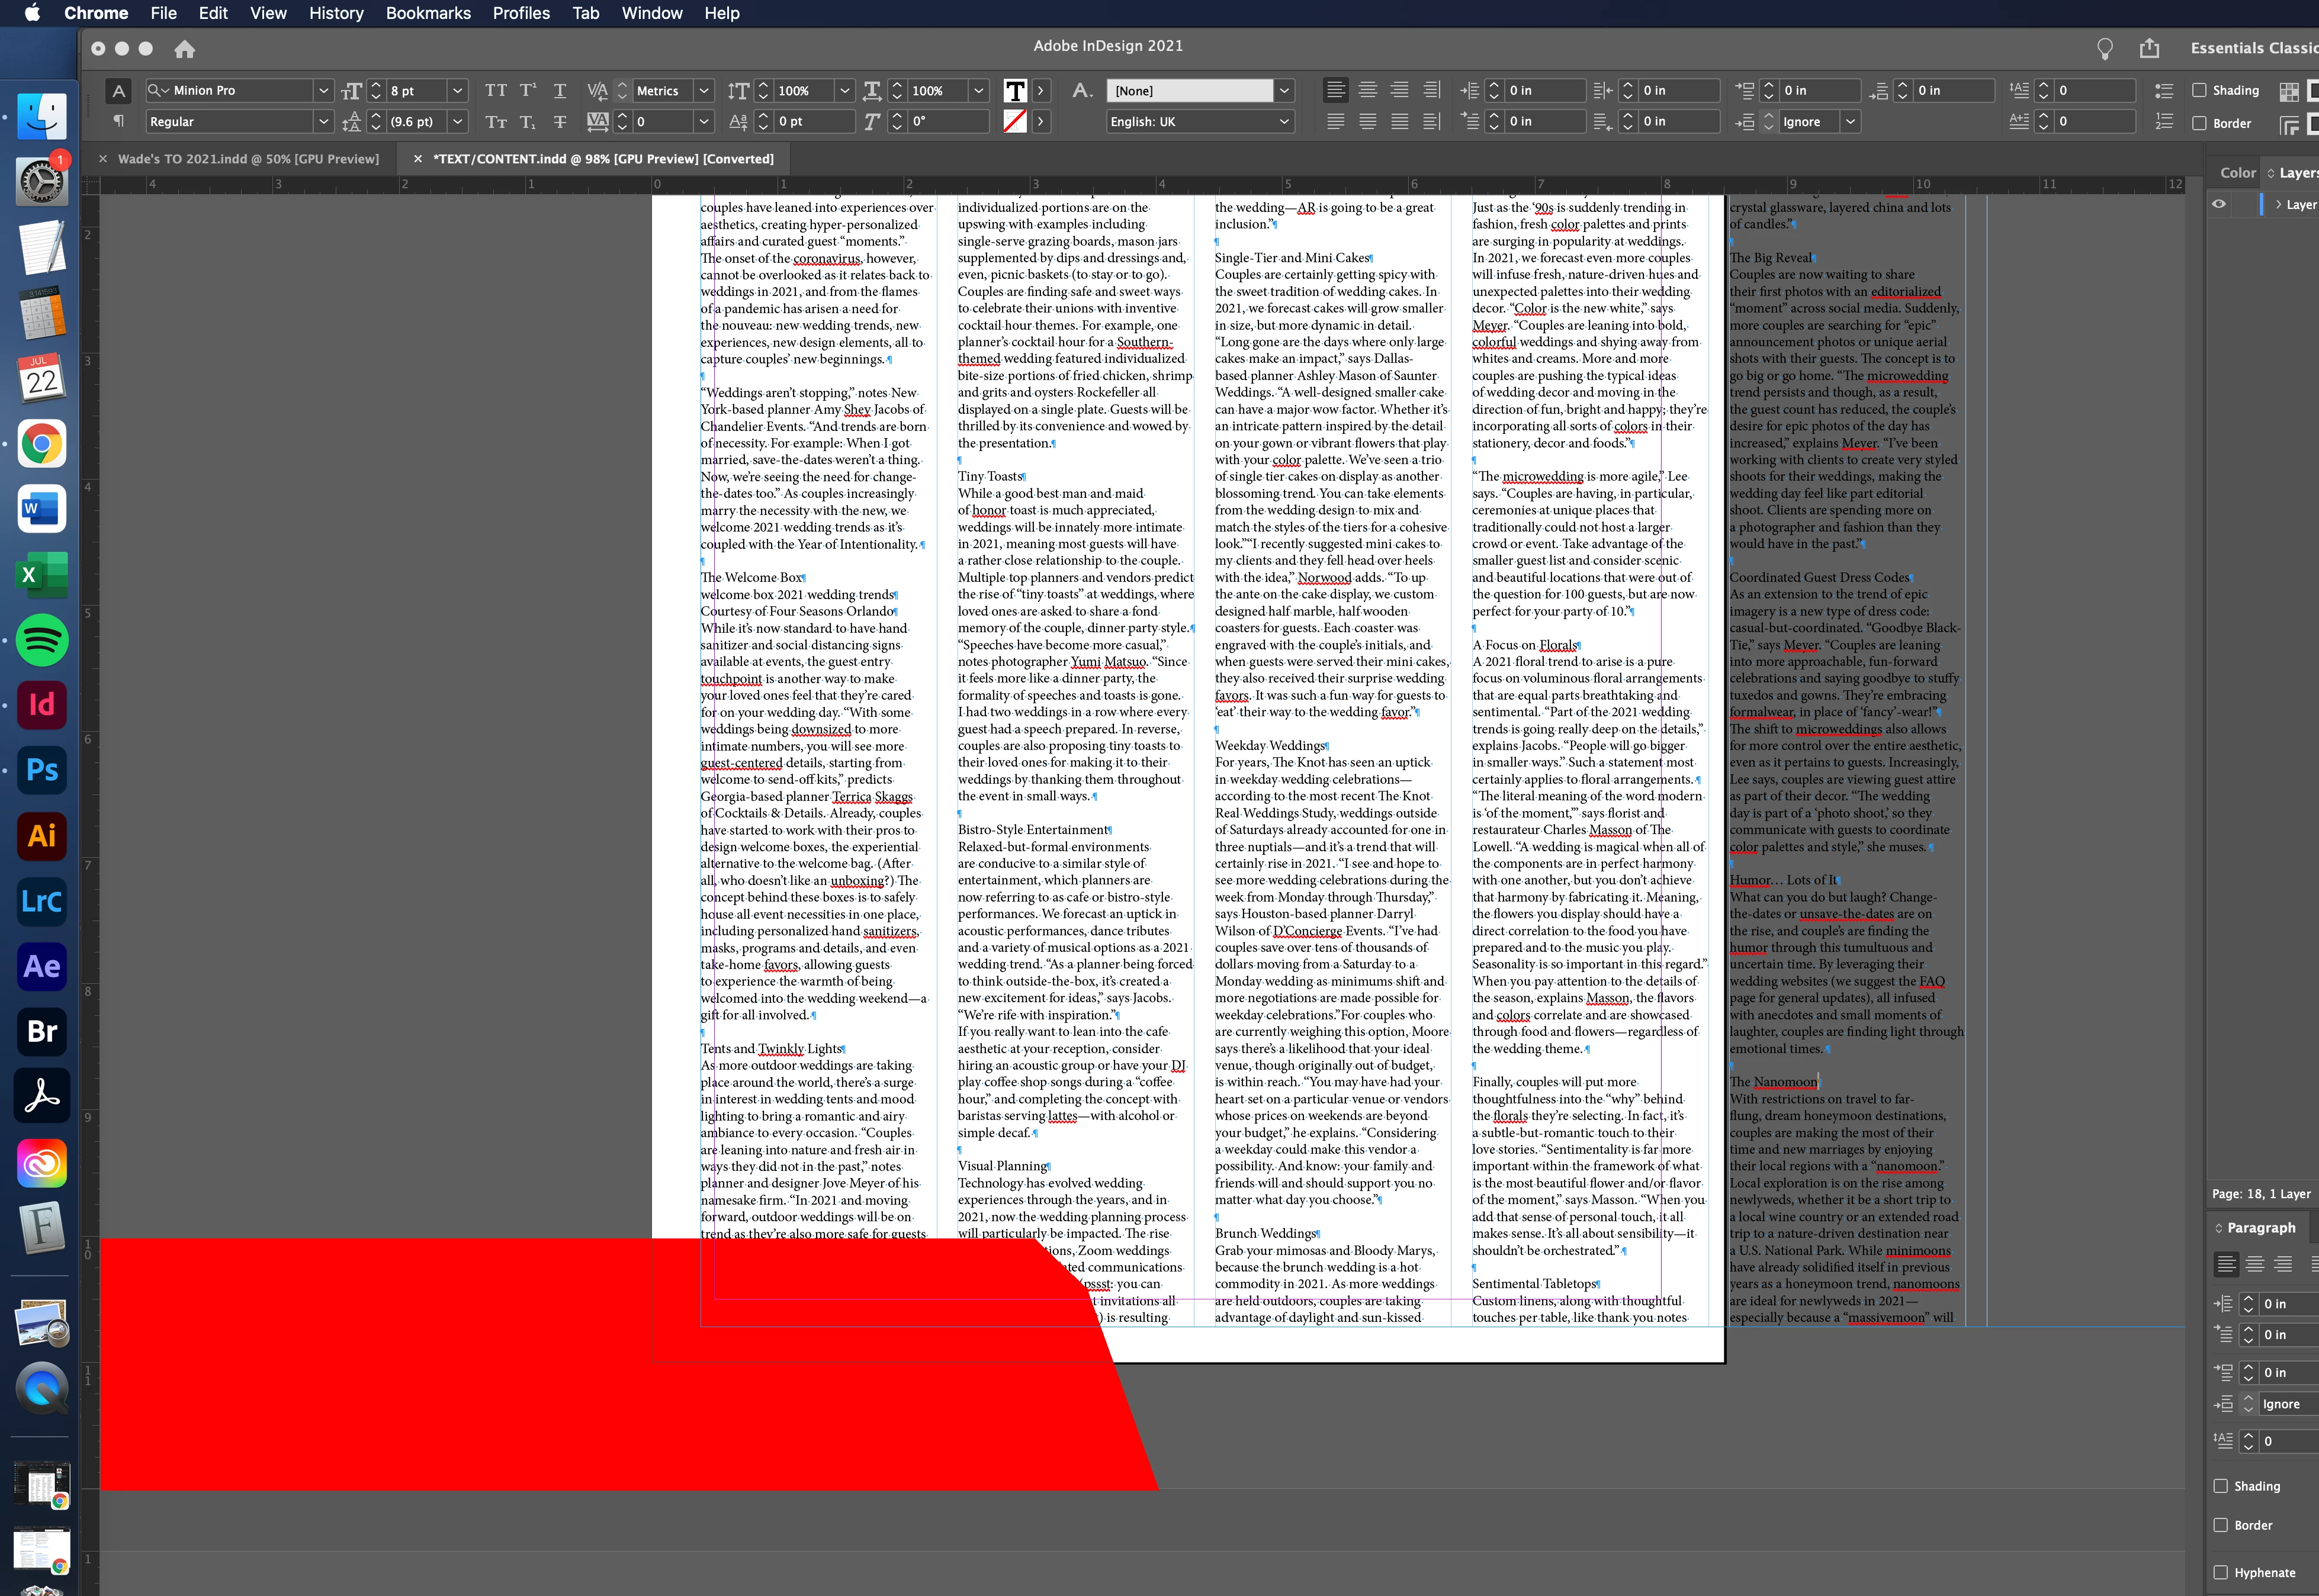This screenshot has width=2319, height=1596.
Task: Apply strikethrough formatting
Action: tap(559, 122)
